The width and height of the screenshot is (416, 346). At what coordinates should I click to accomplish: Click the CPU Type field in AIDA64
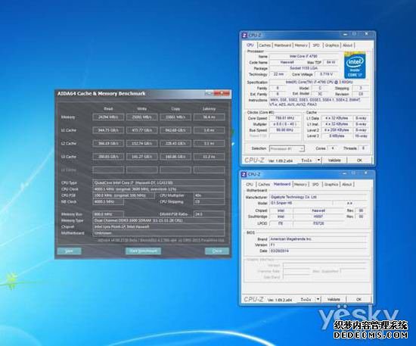(x=159, y=182)
